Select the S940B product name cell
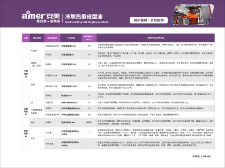 coord(71,144)
